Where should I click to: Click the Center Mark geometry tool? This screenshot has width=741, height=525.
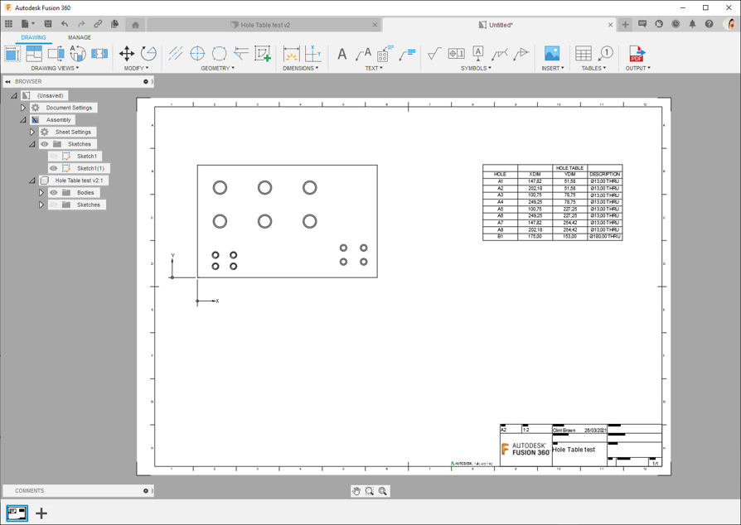pos(197,54)
